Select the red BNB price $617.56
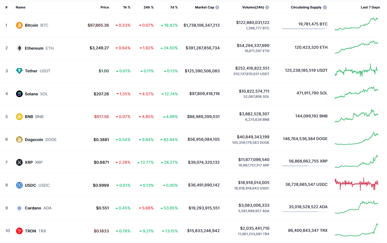The image size is (387, 243). point(101,117)
